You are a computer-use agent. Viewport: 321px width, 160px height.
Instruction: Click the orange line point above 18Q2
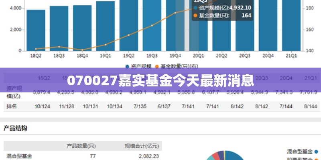[x=36, y=49]
